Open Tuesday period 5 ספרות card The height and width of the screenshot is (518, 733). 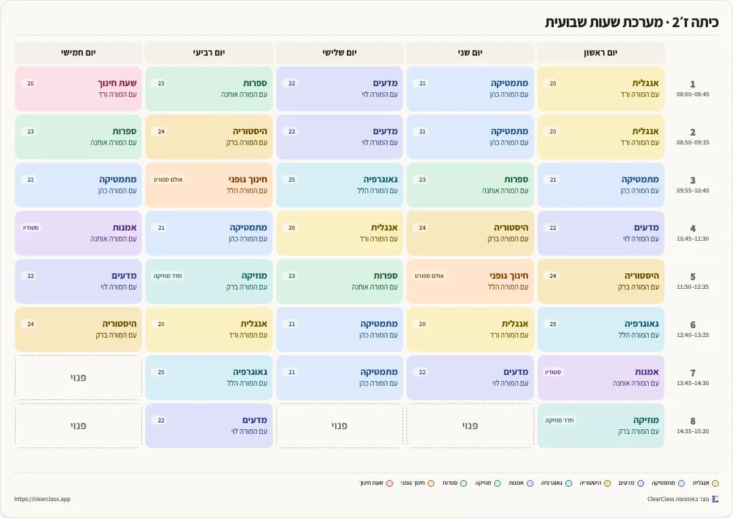(339, 281)
